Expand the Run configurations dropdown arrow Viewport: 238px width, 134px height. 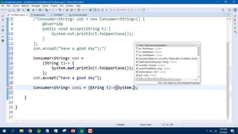click(x=43, y=10)
